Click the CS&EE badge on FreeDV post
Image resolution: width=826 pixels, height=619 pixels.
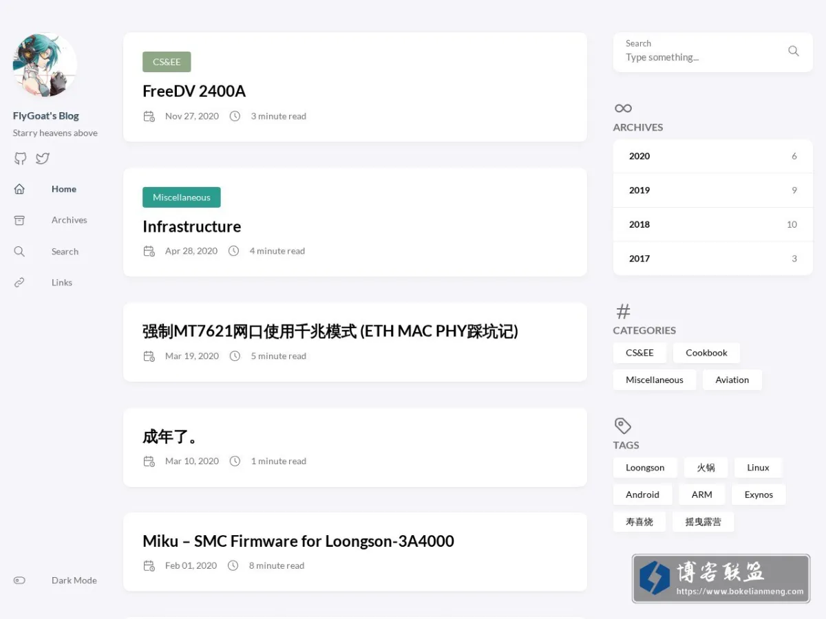[167, 62]
